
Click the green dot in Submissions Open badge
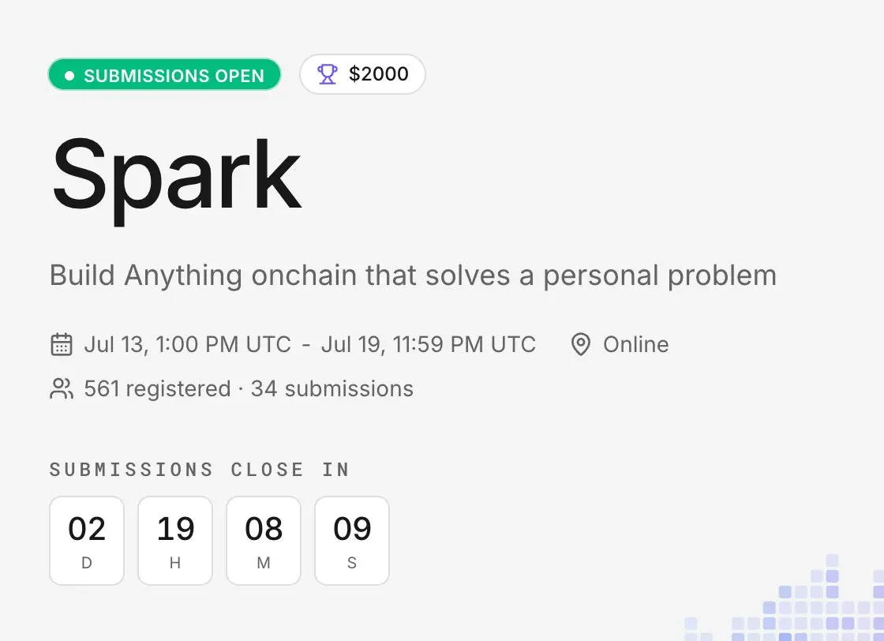[x=69, y=76]
